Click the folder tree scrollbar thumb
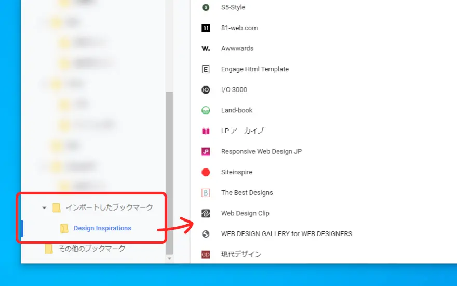This screenshot has height=286, width=457. tap(169, 173)
